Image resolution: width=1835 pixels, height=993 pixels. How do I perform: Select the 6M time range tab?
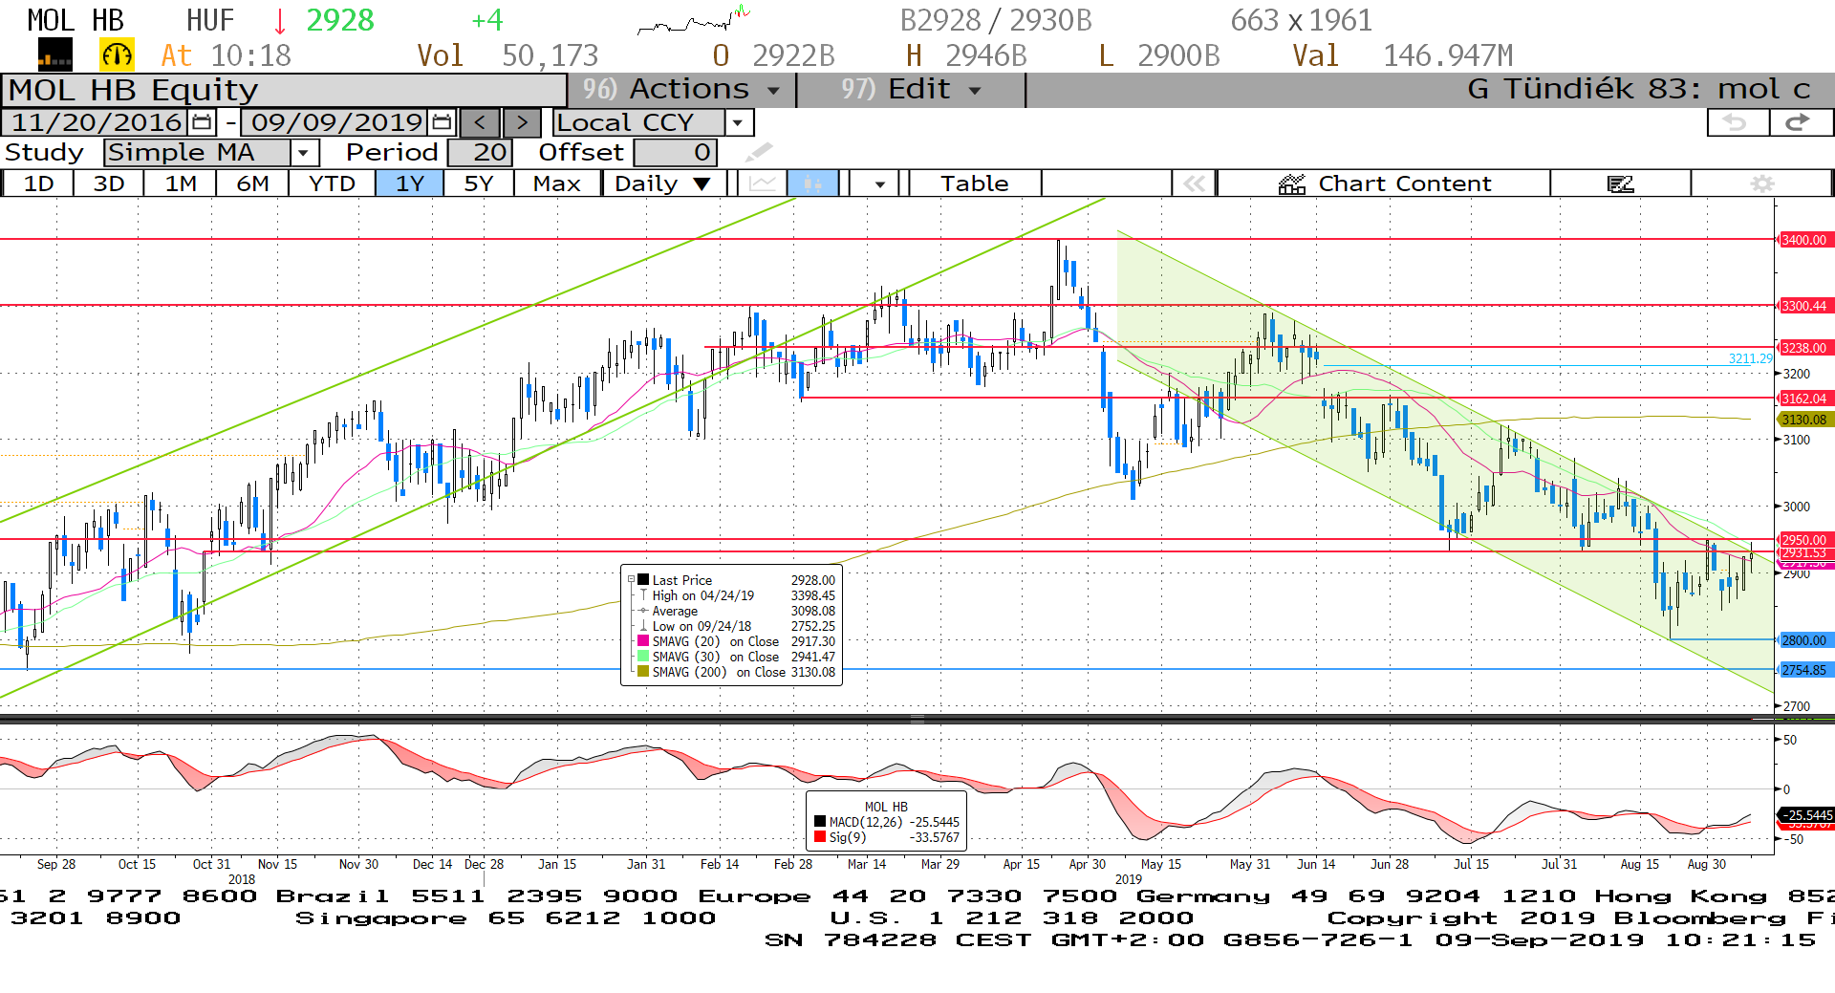(x=252, y=183)
